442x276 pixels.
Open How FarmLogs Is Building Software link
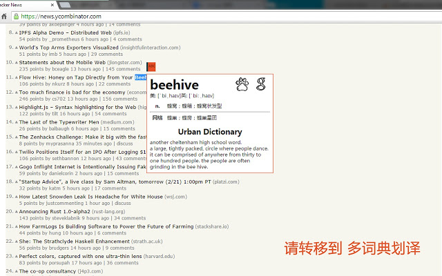[x=106, y=227]
